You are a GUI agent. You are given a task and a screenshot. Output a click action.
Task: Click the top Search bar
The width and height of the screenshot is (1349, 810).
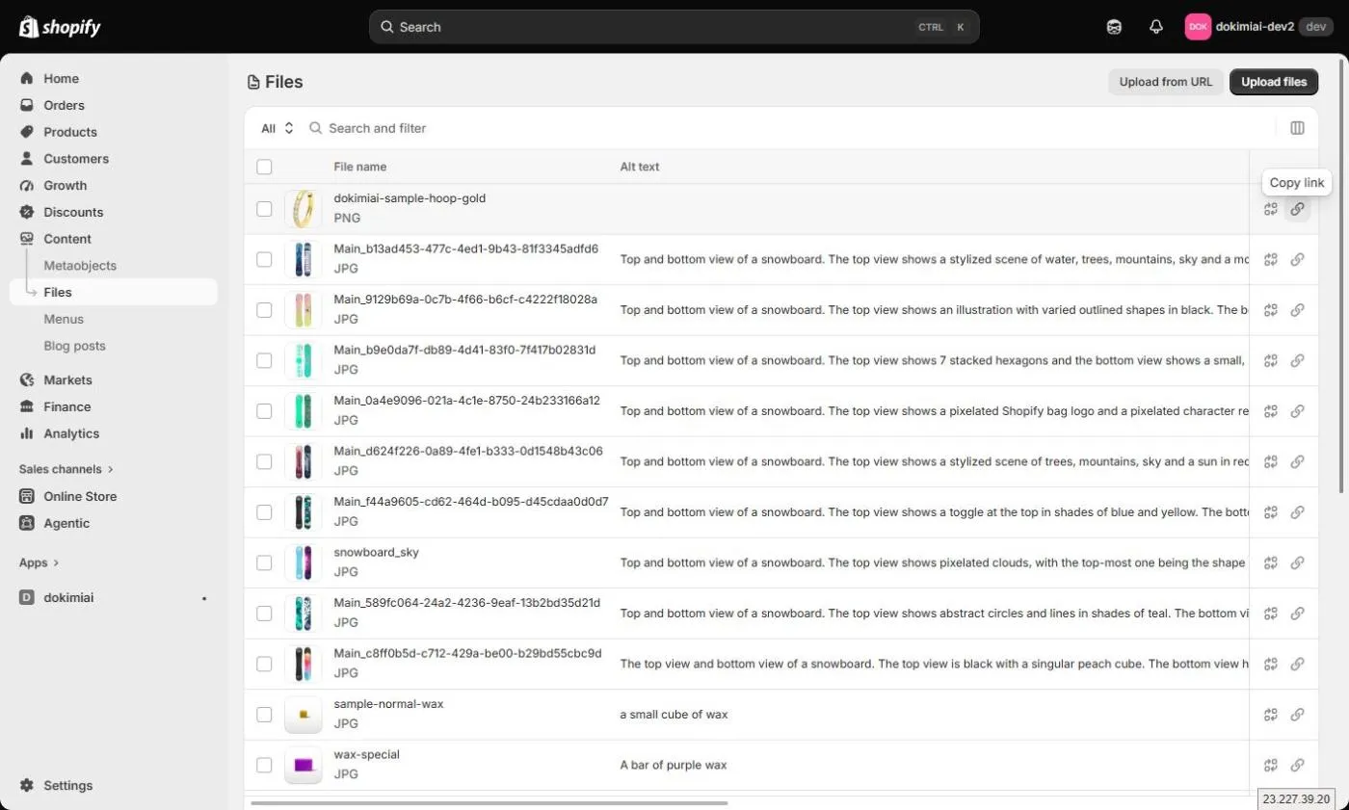point(674,27)
